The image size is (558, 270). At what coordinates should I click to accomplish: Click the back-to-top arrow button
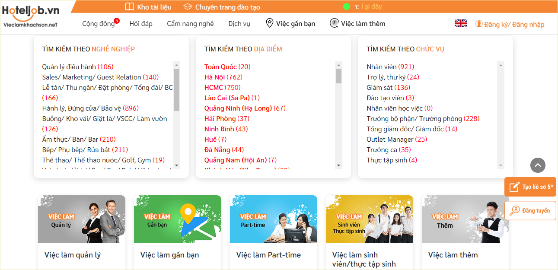(x=538, y=165)
